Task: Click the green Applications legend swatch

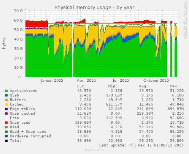Action: (x=6, y=91)
